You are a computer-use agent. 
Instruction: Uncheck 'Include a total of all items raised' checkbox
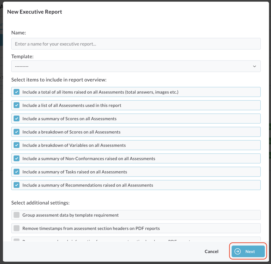tap(17, 92)
